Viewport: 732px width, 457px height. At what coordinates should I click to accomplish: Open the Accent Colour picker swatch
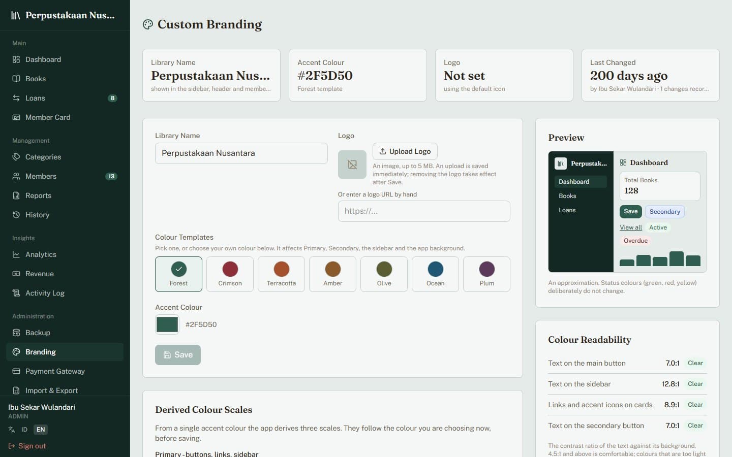point(167,324)
